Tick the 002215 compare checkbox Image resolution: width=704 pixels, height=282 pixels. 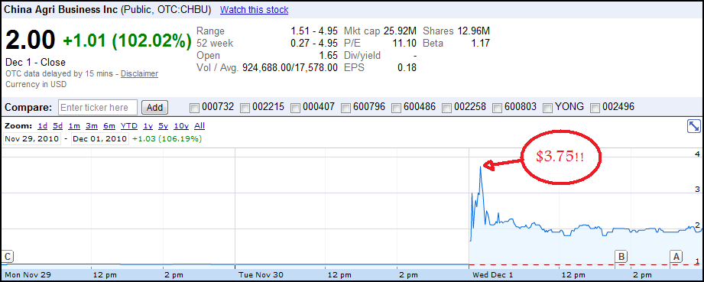[x=245, y=108]
